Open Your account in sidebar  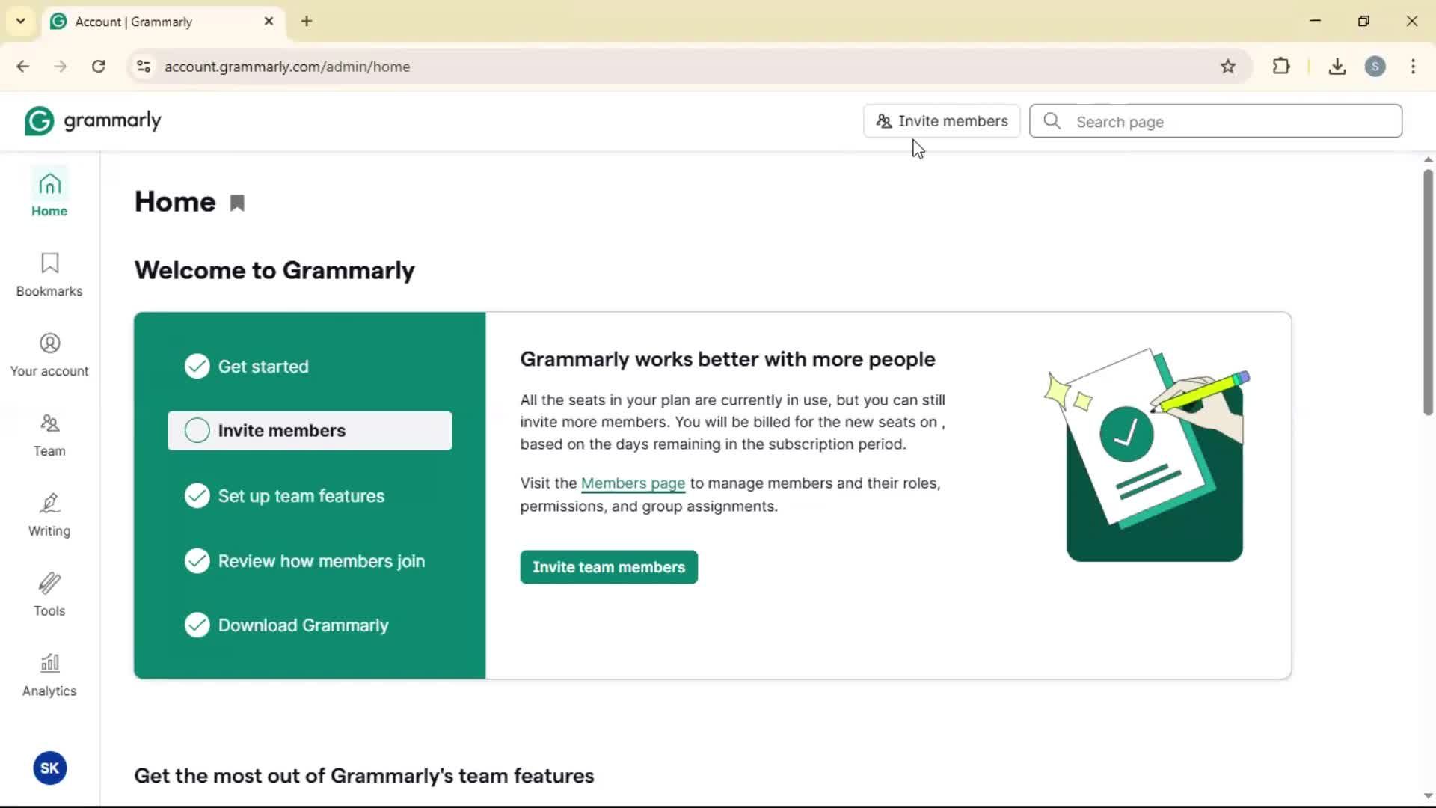click(x=49, y=355)
